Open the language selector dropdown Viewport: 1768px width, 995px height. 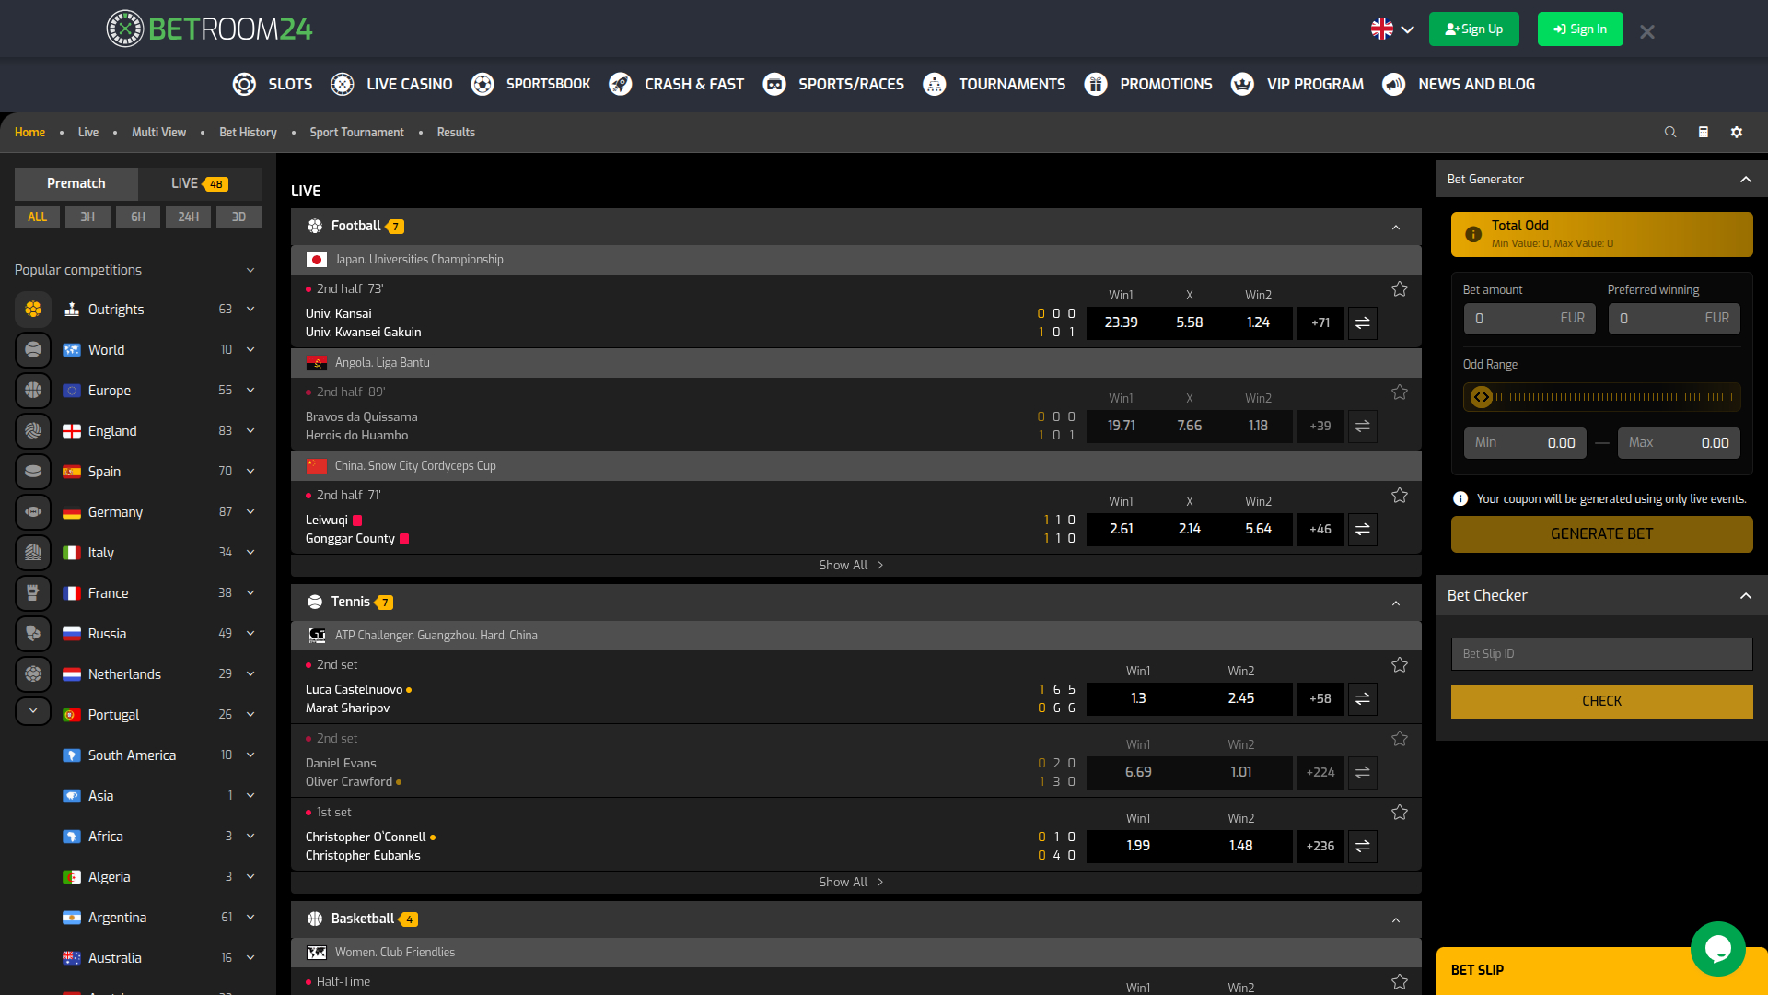click(x=1390, y=29)
